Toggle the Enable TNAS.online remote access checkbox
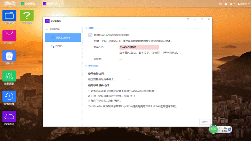The image size is (251, 141). pos(90,35)
